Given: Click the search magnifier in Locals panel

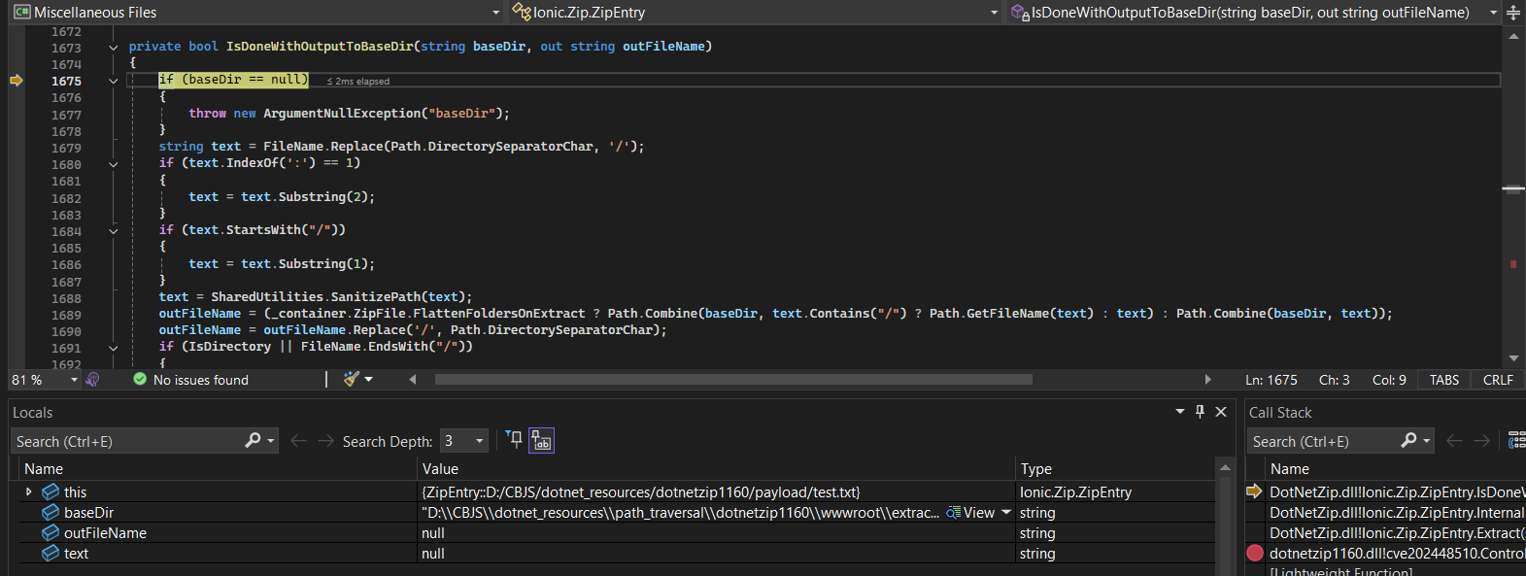Looking at the screenshot, I should pyautogui.click(x=254, y=441).
